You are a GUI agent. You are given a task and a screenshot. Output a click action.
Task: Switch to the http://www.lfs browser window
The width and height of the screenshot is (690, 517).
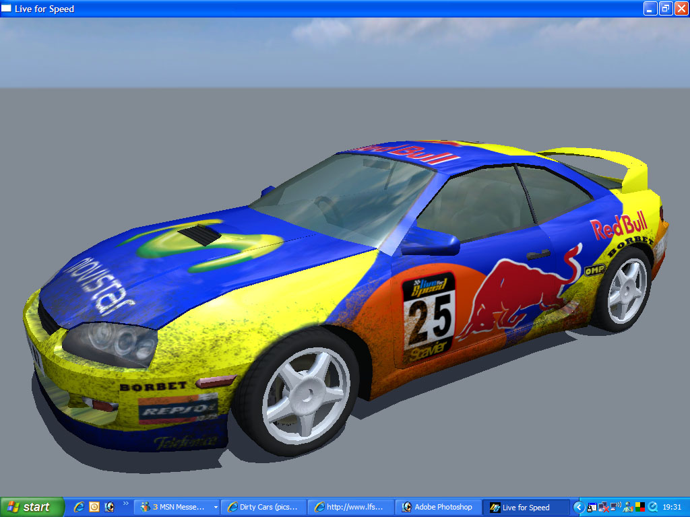tap(350, 507)
